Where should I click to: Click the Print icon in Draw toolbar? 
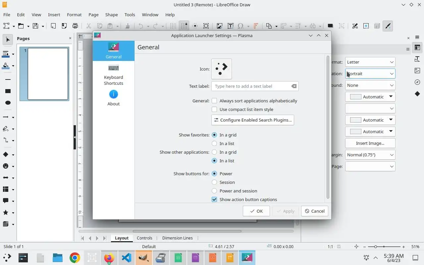tap(75, 26)
